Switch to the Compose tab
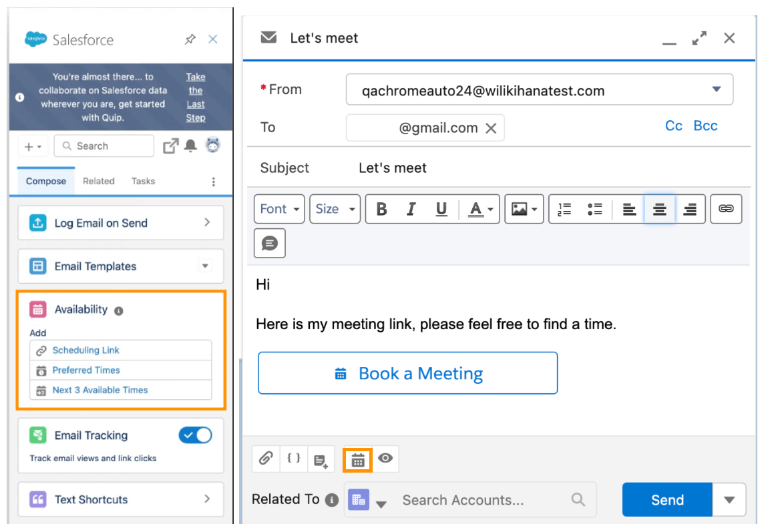The height and width of the screenshot is (530, 772). [x=46, y=181]
